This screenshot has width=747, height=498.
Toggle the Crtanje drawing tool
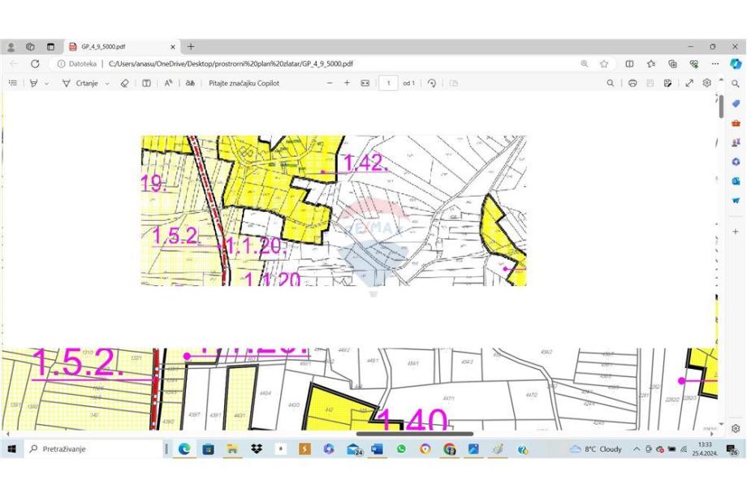(80, 83)
